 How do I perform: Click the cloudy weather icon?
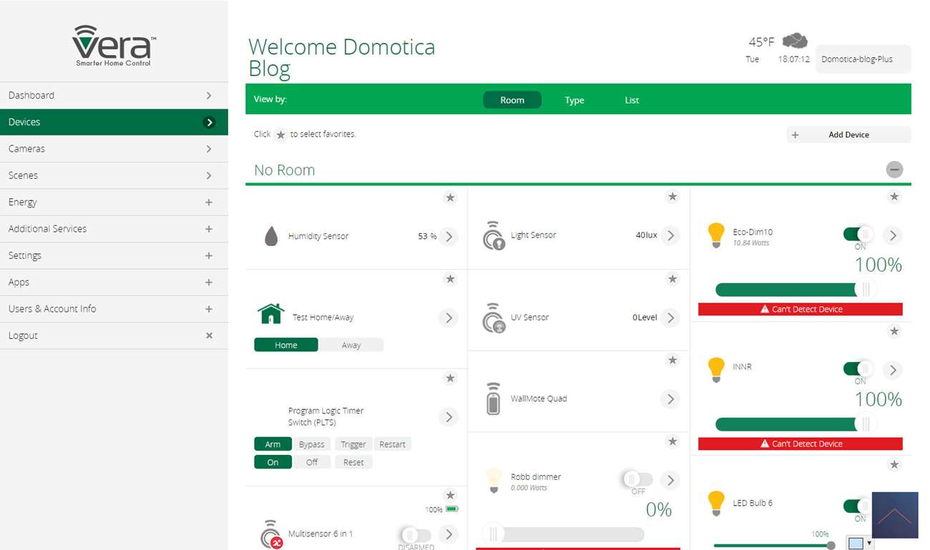pyautogui.click(x=795, y=40)
